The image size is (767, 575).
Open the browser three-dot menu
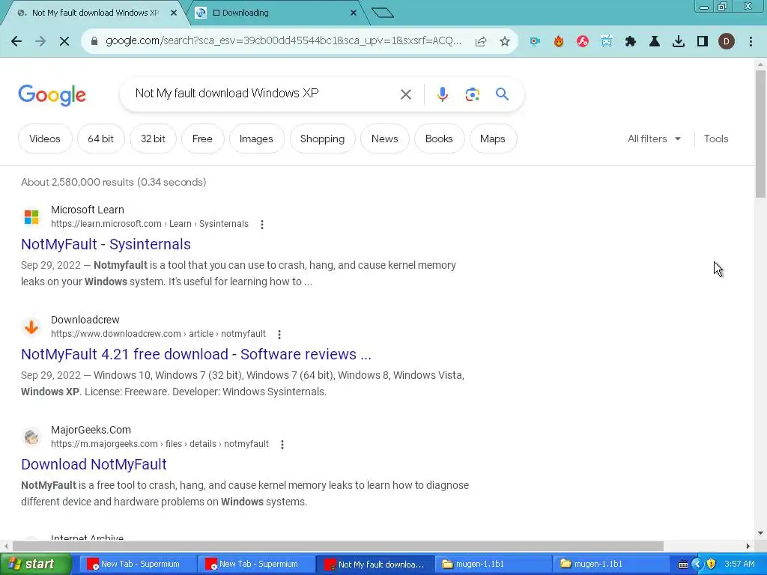[x=751, y=42]
